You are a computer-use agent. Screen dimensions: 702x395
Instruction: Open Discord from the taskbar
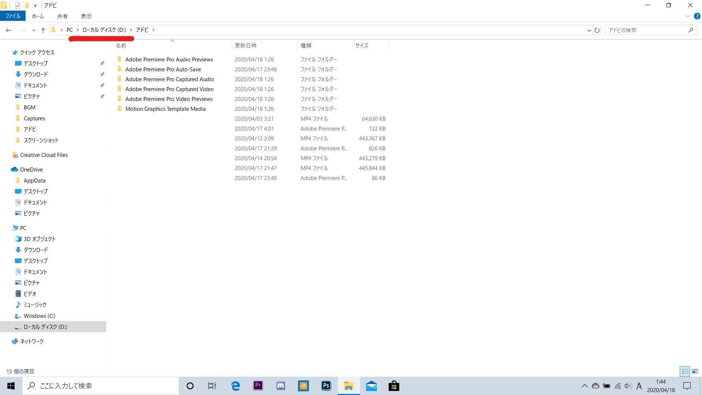[281, 385]
